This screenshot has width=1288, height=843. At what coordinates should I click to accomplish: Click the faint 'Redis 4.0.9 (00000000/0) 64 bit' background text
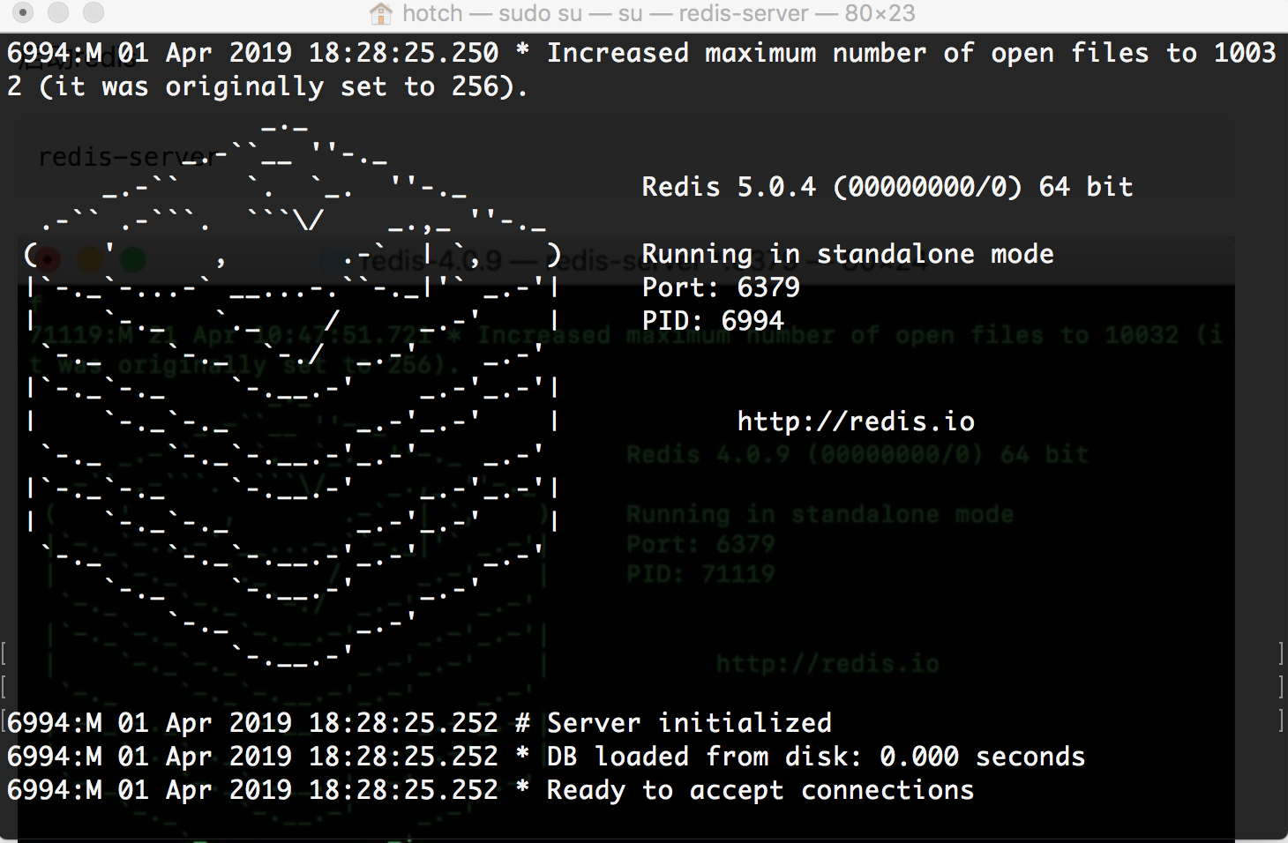[857, 455]
